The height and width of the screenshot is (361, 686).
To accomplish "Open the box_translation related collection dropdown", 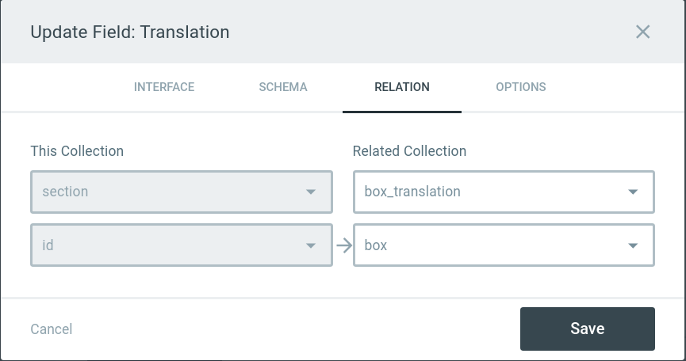I will (x=492, y=192).
